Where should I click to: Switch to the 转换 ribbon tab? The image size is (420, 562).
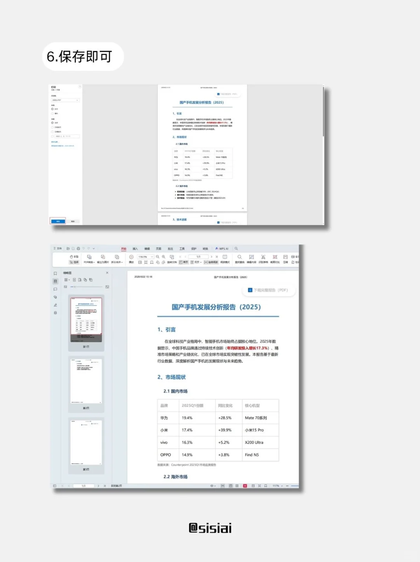point(205,248)
